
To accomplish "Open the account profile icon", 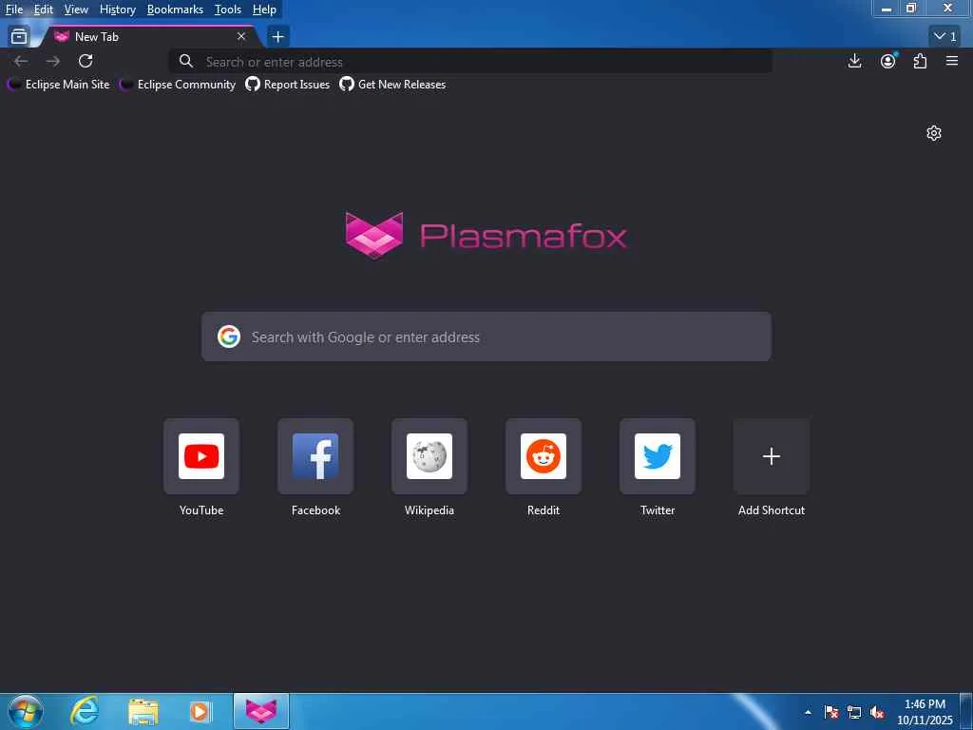I will click(888, 61).
